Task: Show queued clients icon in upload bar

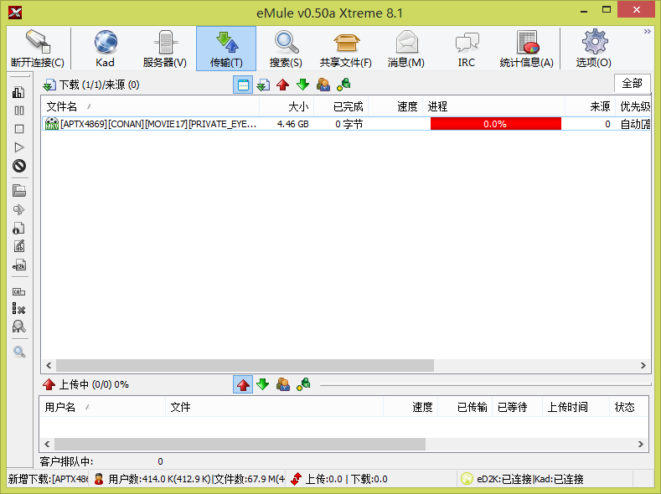Action: tap(283, 384)
